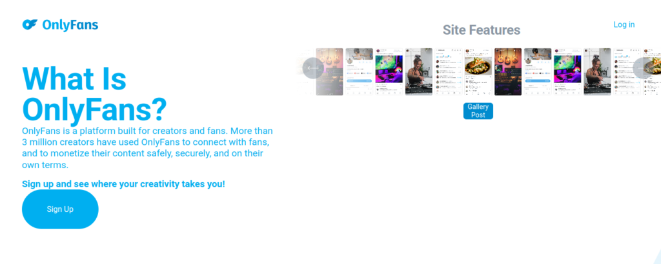
Task: Select messages list thumbnail left of food dish
Action: [449, 72]
